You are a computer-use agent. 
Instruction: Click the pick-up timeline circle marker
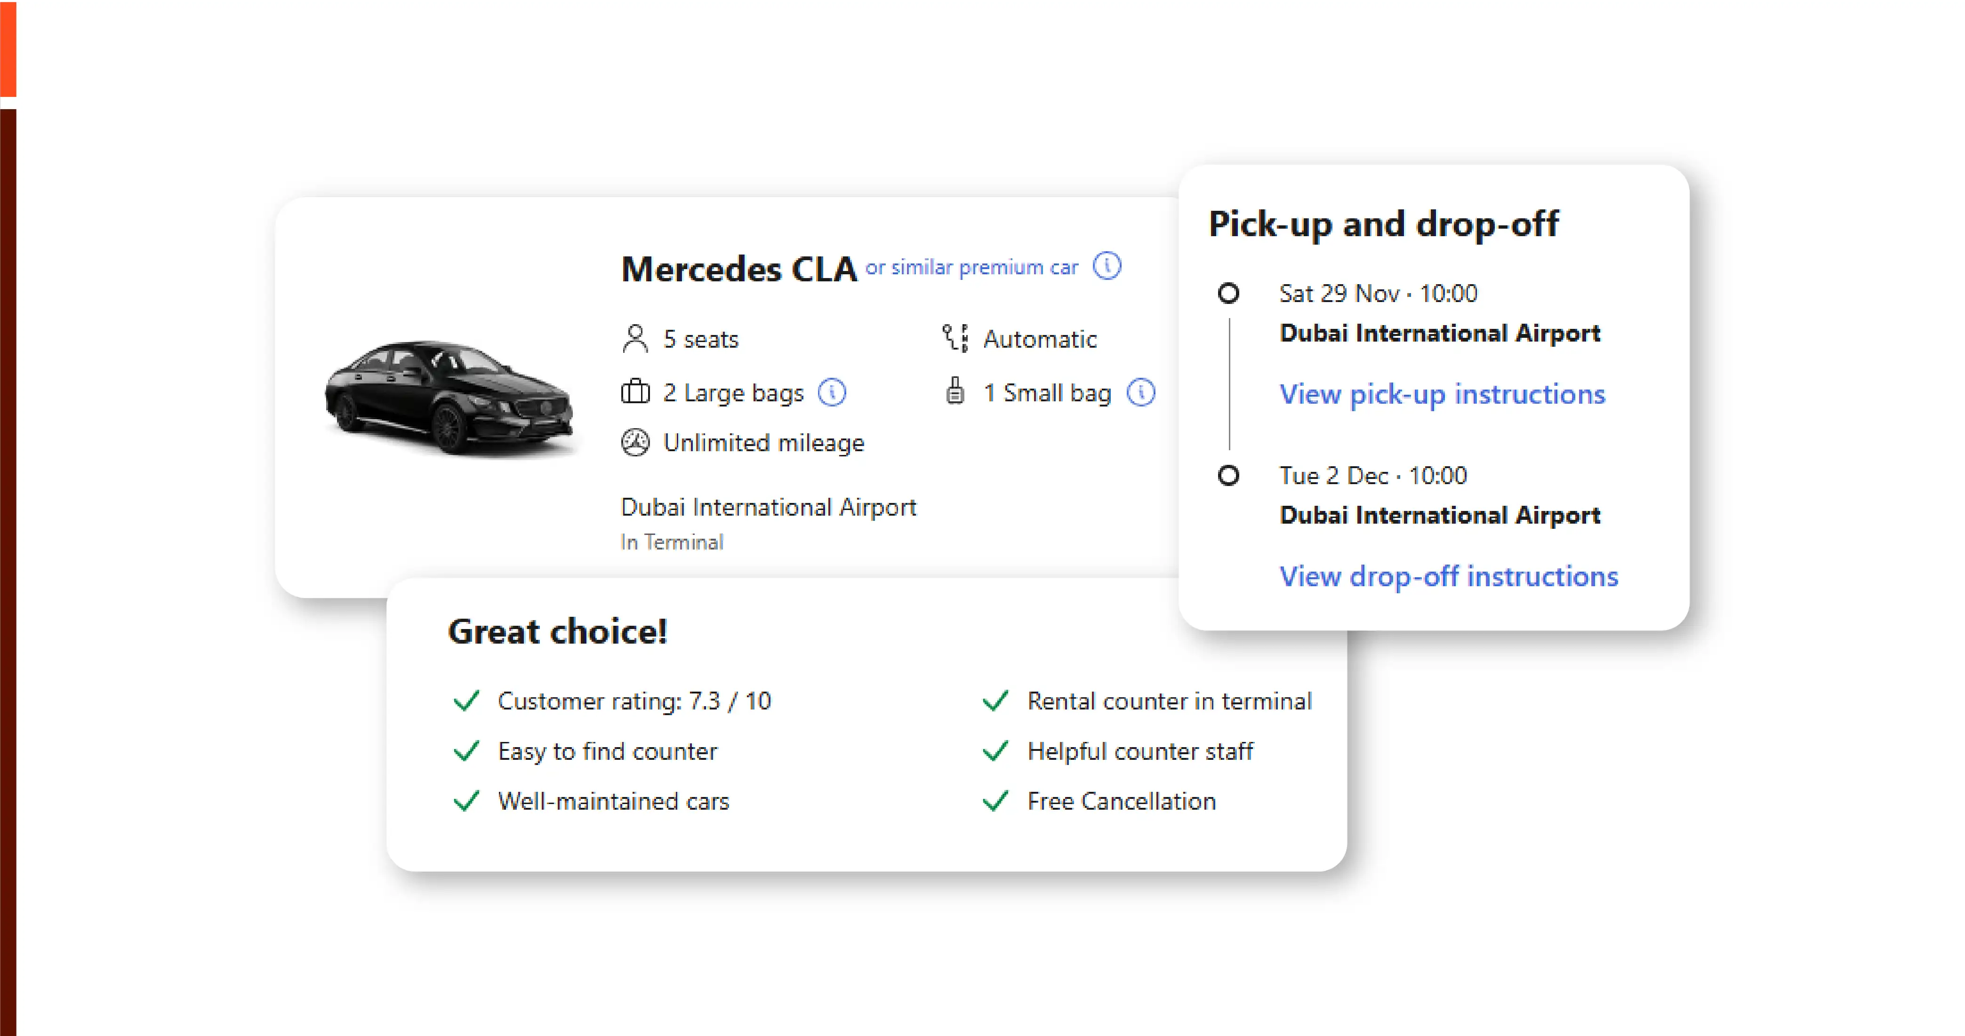pos(1228,293)
